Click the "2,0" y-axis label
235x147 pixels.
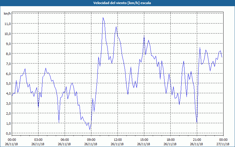9,113
